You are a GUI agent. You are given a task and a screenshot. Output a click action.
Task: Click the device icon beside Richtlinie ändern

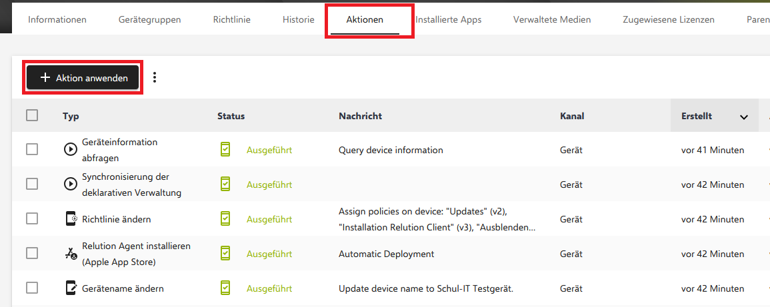point(71,219)
